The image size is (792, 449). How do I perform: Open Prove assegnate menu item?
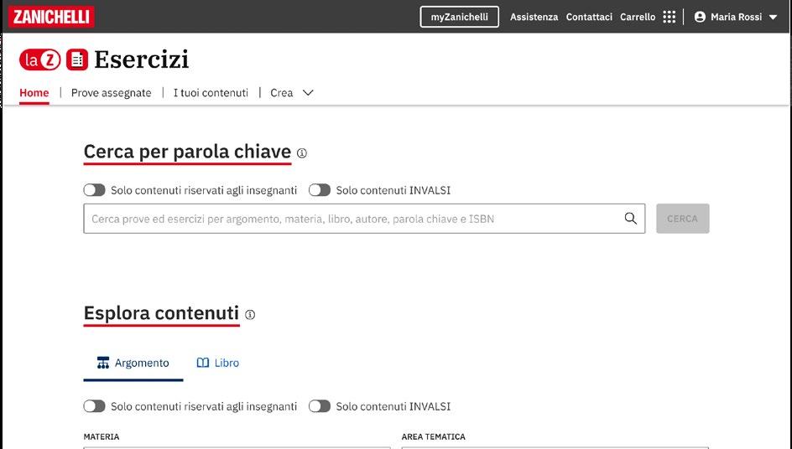tap(111, 93)
